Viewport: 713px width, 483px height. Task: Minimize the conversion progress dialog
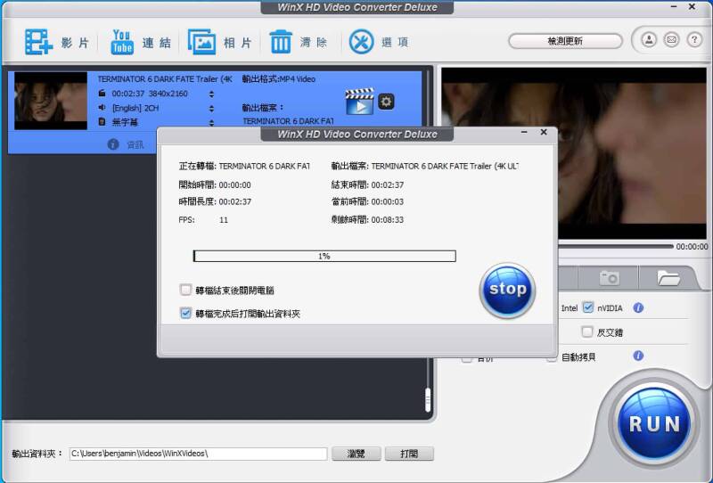click(524, 133)
